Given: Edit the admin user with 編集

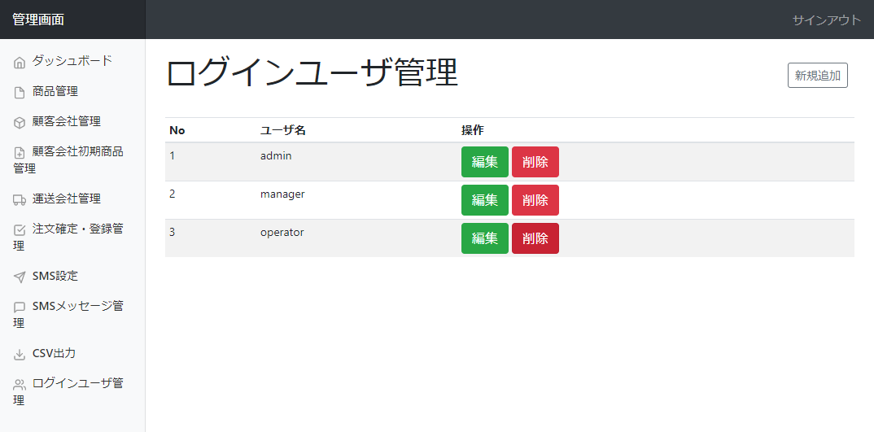Looking at the screenshot, I should tap(485, 162).
